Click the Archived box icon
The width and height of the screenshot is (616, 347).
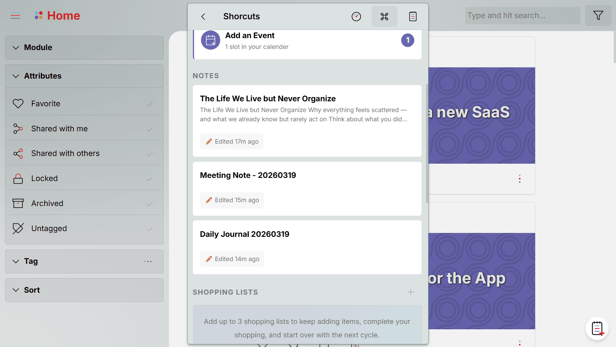18,203
